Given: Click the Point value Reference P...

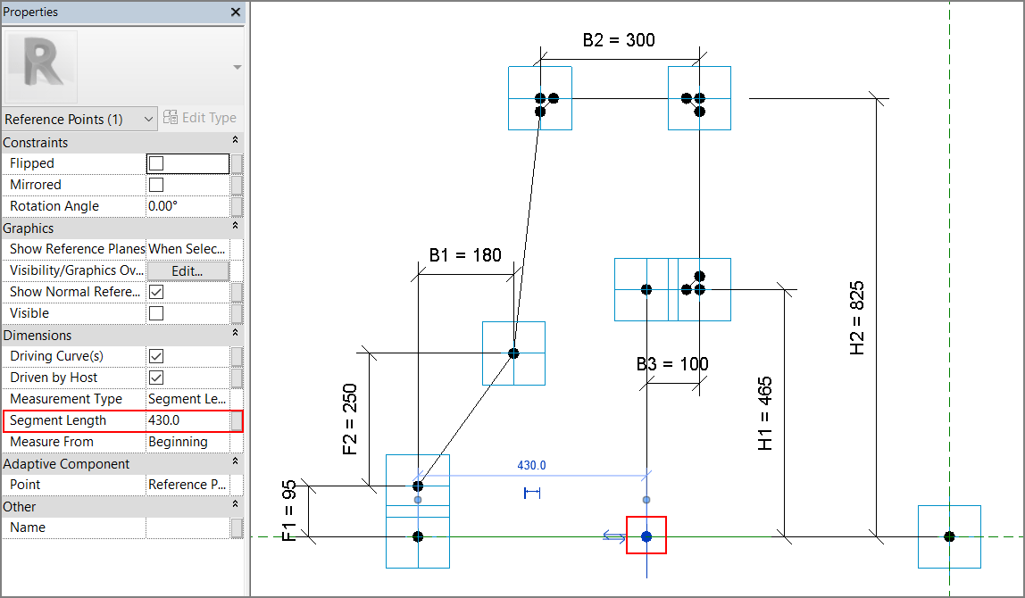Looking at the screenshot, I should (x=188, y=485).
